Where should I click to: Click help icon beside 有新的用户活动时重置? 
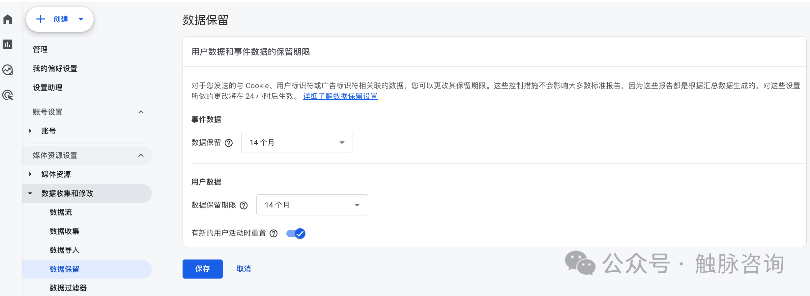[x=274, y=233]
